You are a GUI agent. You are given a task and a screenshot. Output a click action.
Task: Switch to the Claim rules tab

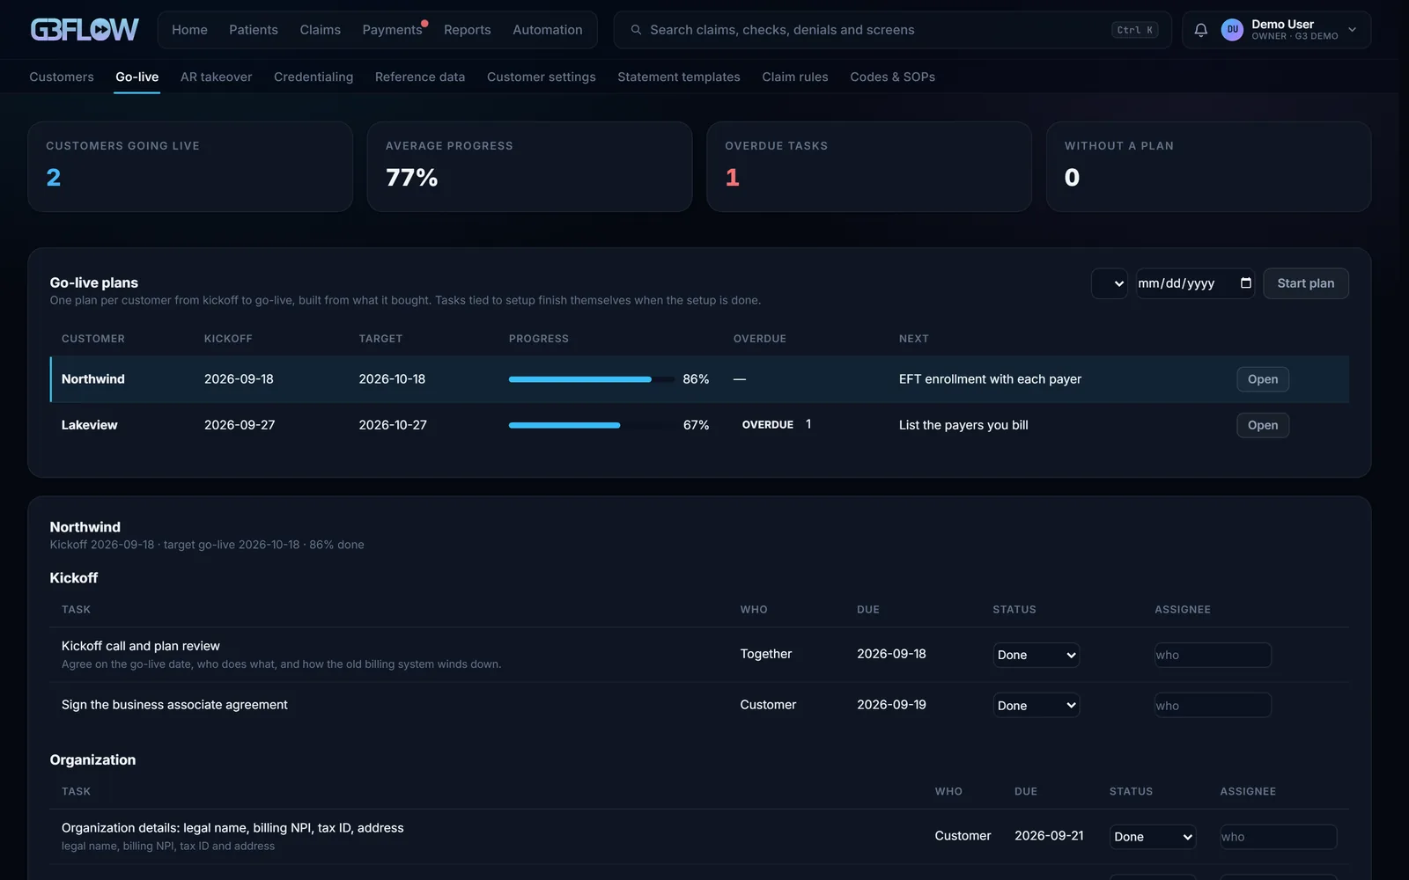pyautogui.click(x=795, y=77)
